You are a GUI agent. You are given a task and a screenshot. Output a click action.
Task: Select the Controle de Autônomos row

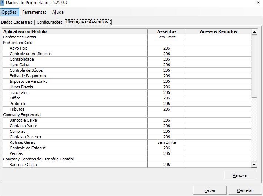click(x=127, y=54)
